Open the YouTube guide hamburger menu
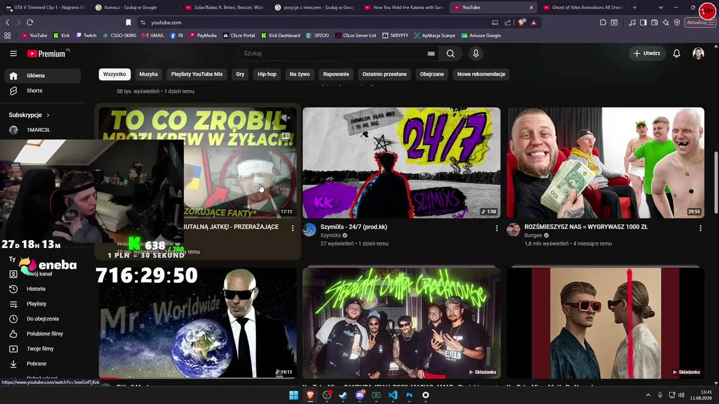Image resolution: width=719 pixels, height=404 pixels. tap(13, 53)
